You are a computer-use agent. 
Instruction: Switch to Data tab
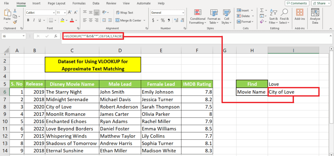point(96,3)
